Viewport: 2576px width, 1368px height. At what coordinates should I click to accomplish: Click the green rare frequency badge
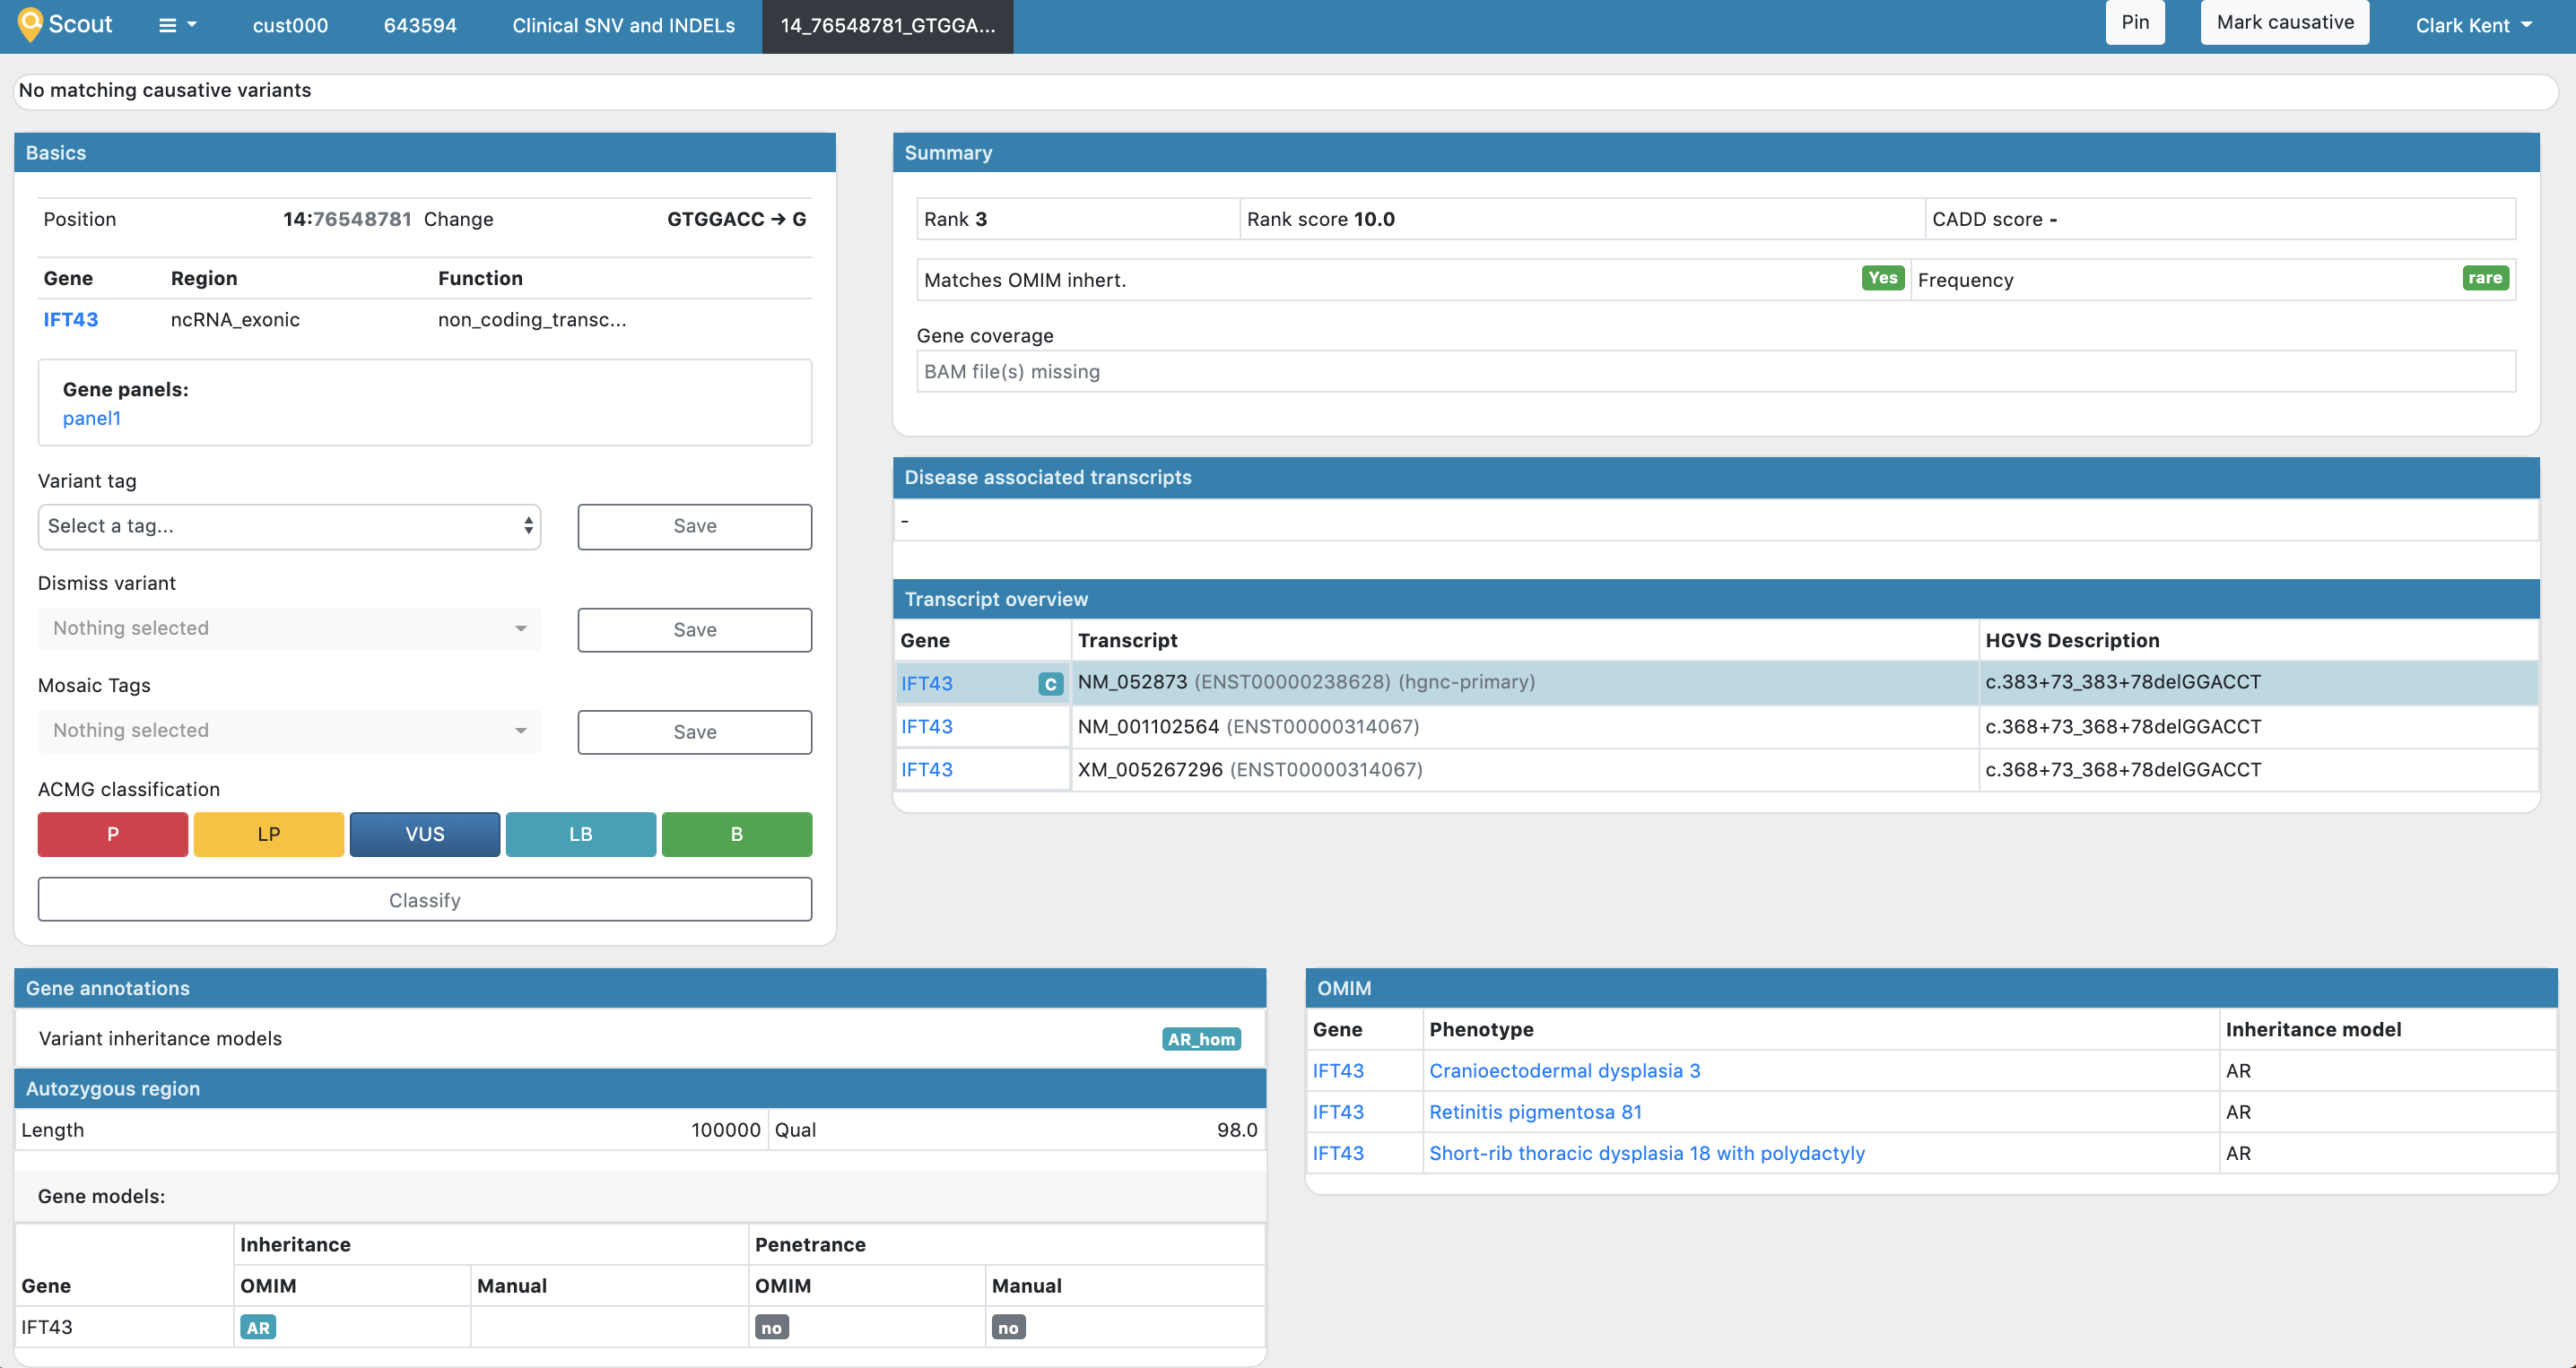tap(2484, 279)
